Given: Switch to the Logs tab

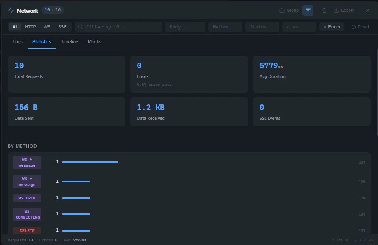Looking at the screenshot, I should (18, 42).
